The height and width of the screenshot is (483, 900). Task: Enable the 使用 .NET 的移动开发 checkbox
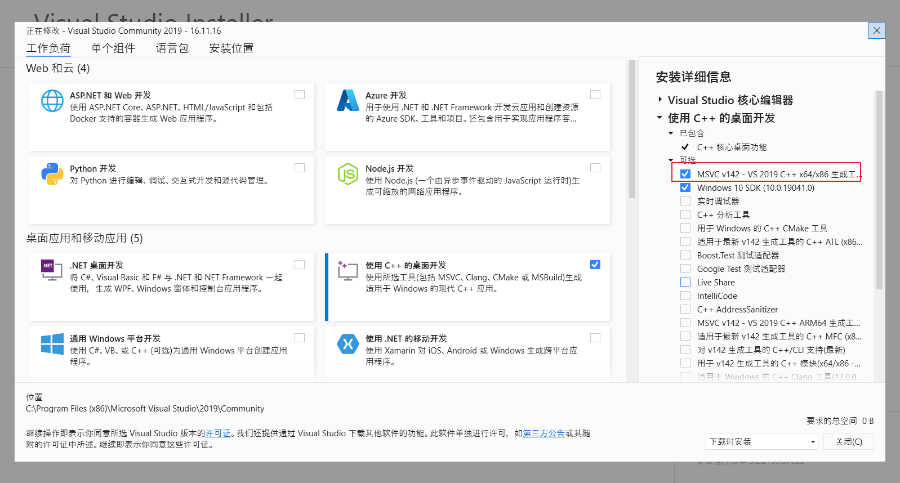tap(595, 338)
